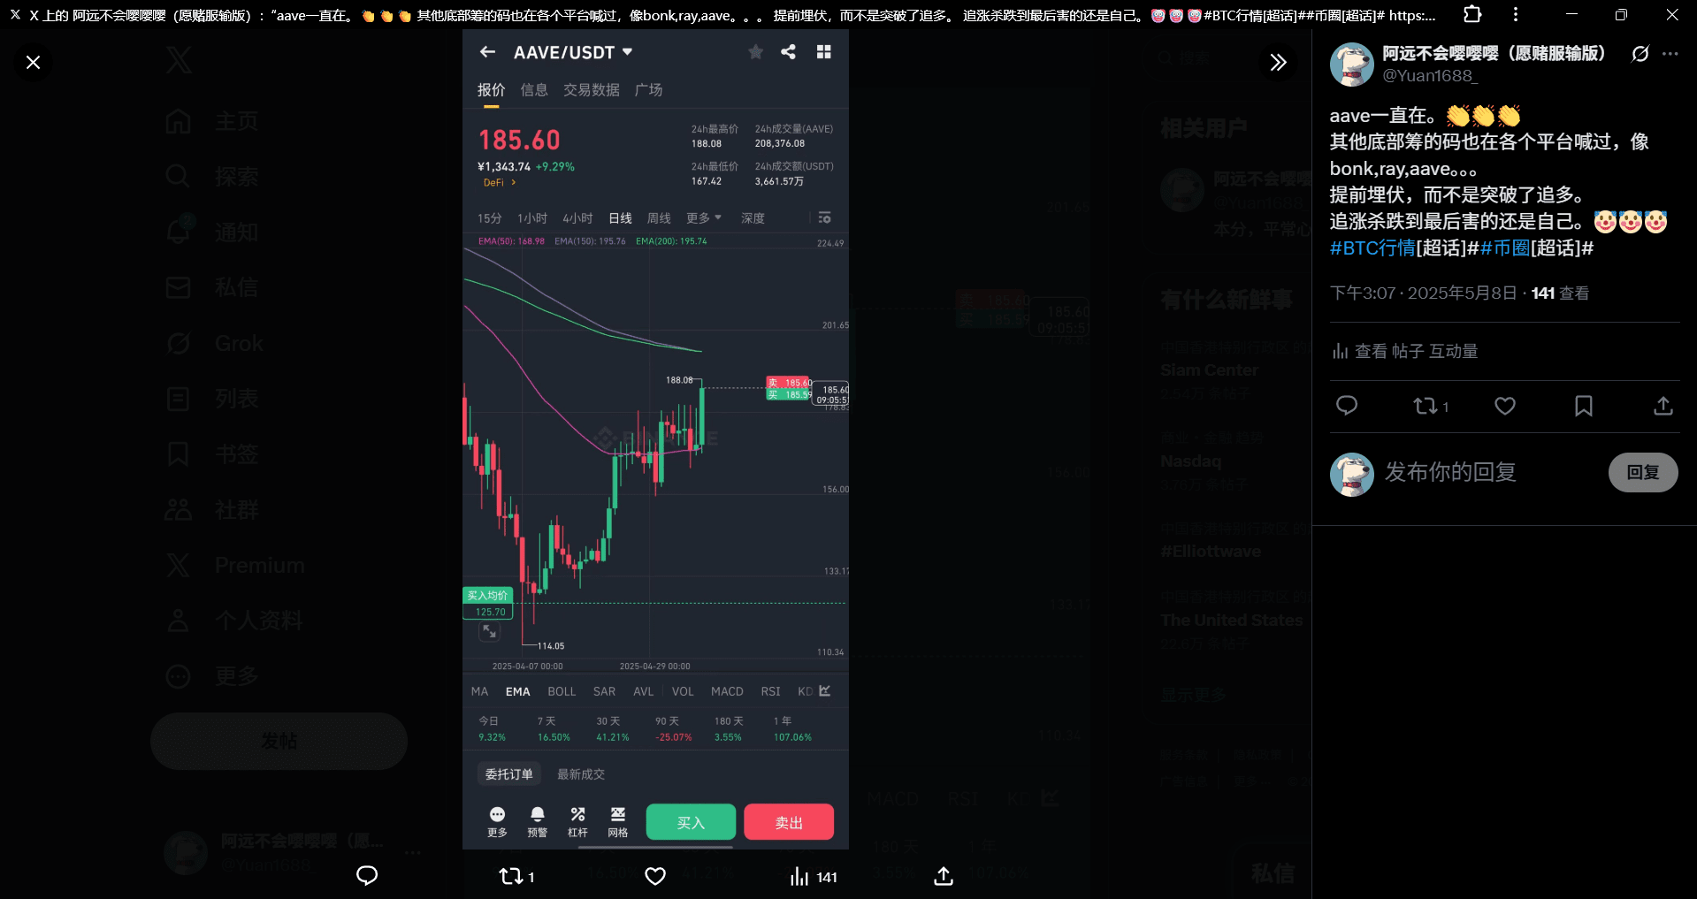Open browser extensions puzzle icon
This screenshot has width=1697, height=899.
1472,14
